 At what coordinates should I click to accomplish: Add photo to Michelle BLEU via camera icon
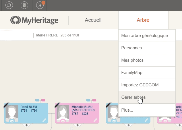tap(63, 121)
